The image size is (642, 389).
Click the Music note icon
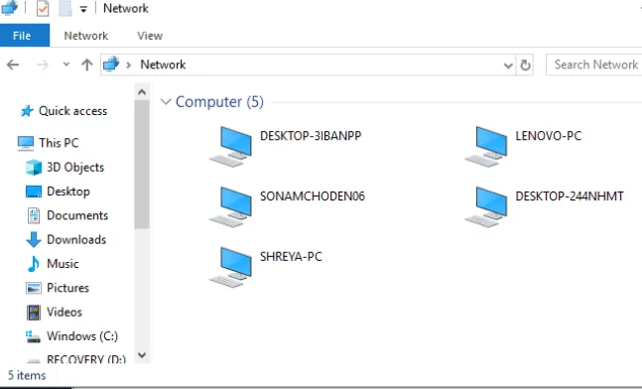[34, 264]
